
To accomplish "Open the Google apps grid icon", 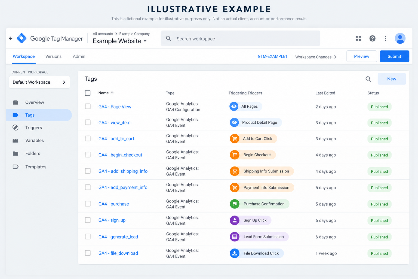I will coord(358,38).
